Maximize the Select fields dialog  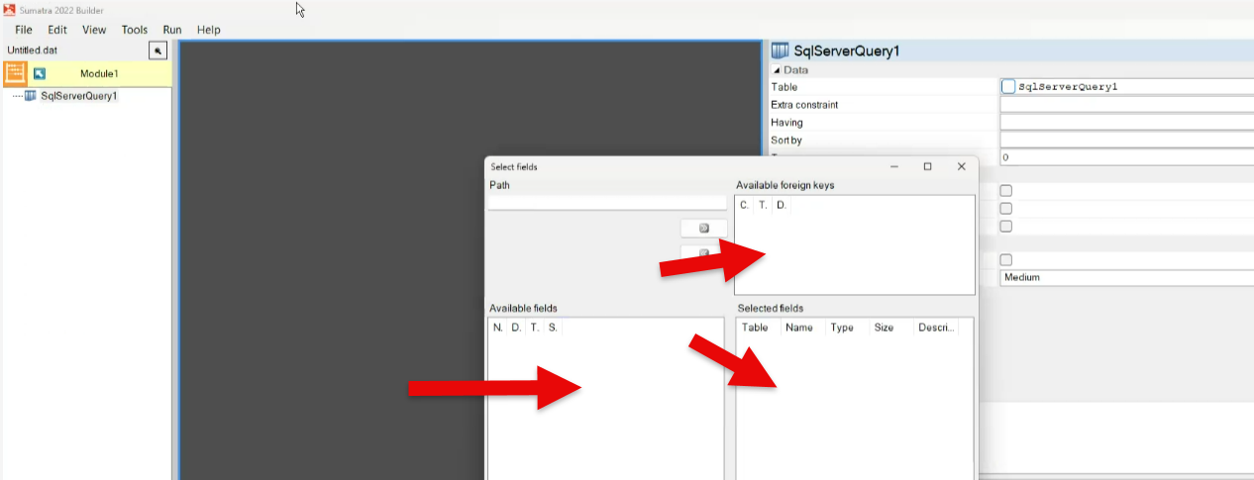tap(927, 167)
